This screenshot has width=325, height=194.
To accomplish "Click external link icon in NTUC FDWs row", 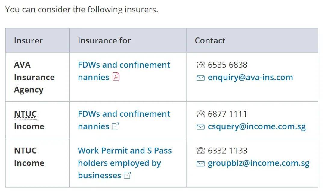I will 115,126.
